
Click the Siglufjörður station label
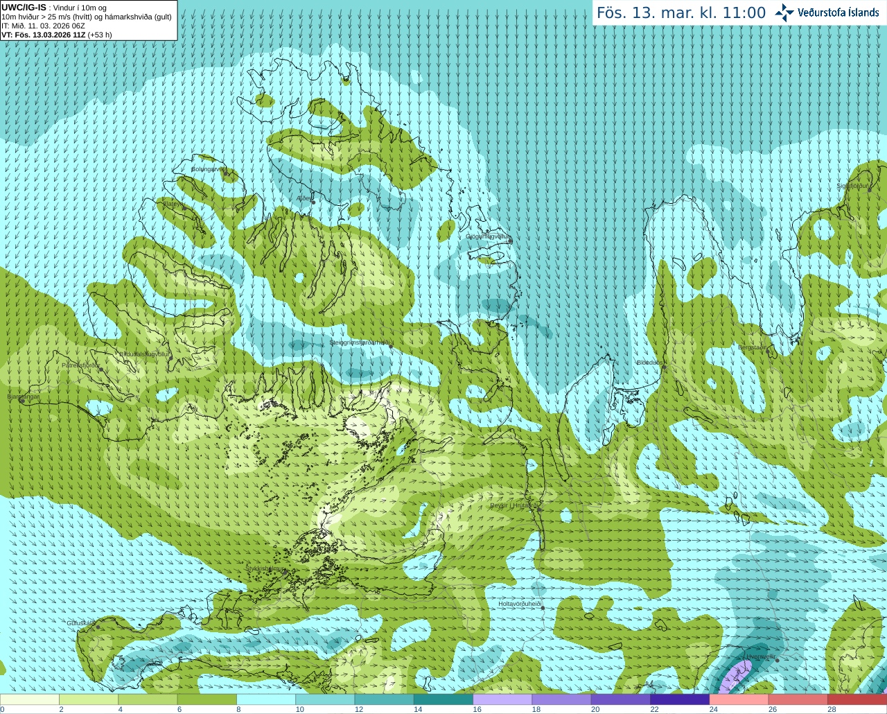tap(852, 186)
